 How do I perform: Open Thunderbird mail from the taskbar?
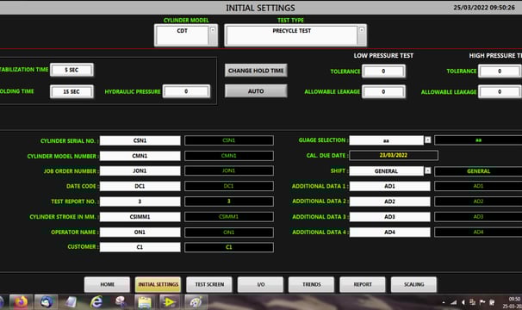(x=46, y=302)
